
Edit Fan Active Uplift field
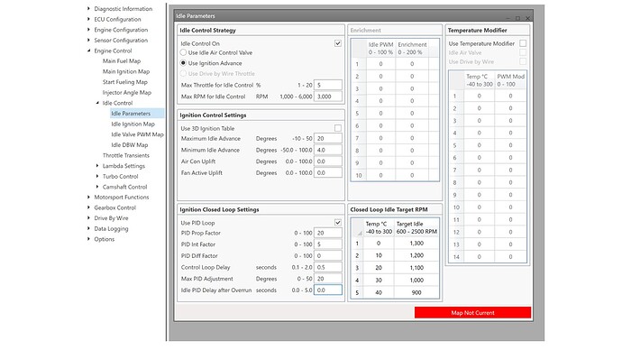327,173
